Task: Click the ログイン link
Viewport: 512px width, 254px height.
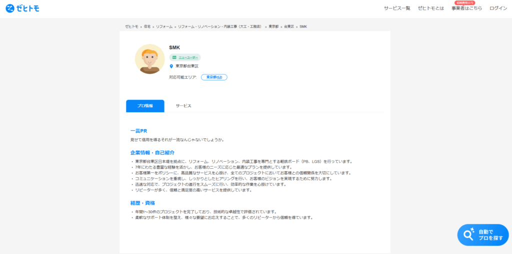Action: point(498,8)
